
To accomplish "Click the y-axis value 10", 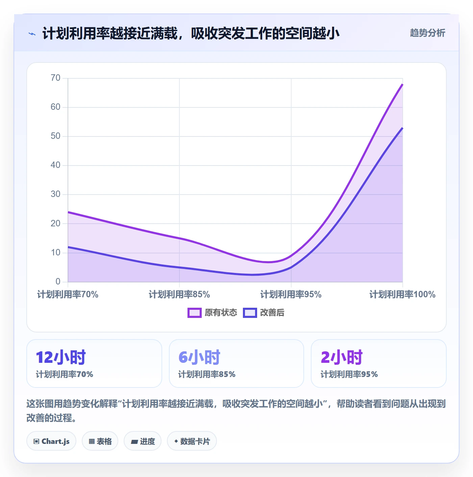I will 55,253.
